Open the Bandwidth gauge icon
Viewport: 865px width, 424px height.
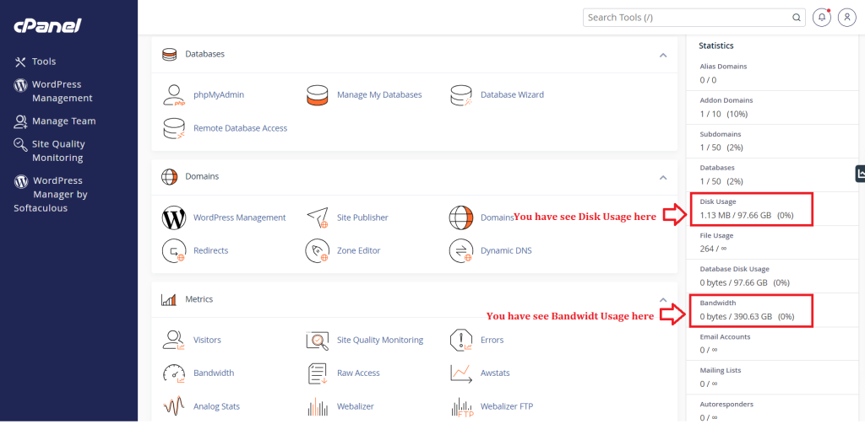[174, 373]
